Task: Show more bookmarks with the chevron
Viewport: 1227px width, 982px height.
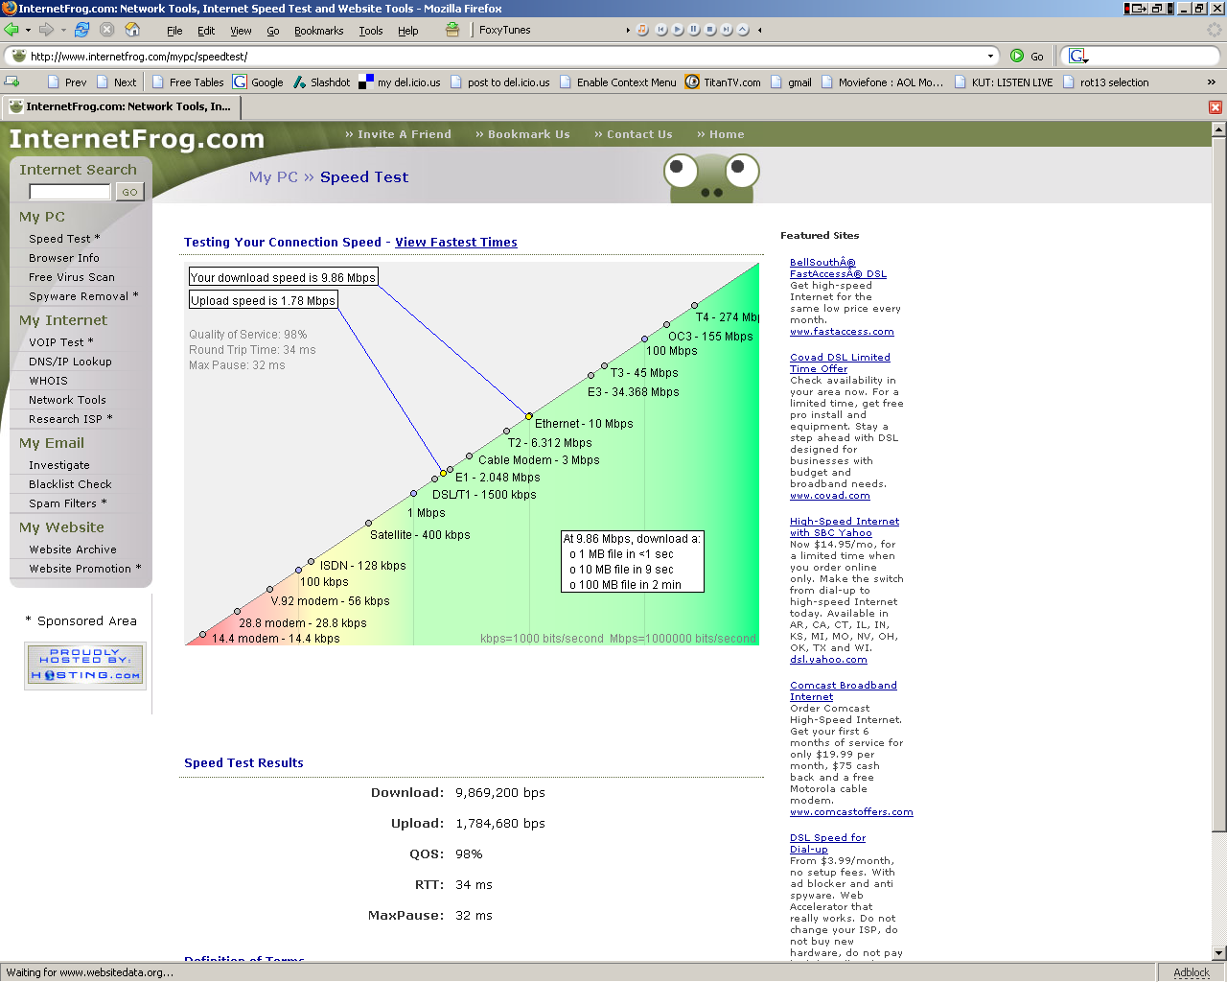Action: pyautogui.click(x=1212, y=82)
